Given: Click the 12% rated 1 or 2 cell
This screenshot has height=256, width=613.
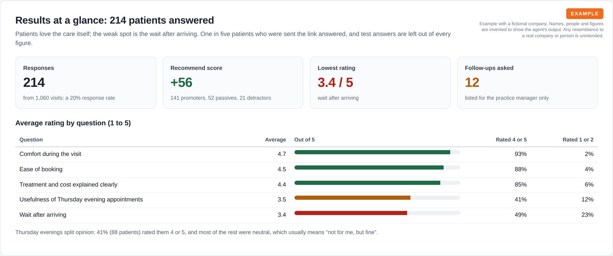Looking at the screenshot, I should point(587,199).
